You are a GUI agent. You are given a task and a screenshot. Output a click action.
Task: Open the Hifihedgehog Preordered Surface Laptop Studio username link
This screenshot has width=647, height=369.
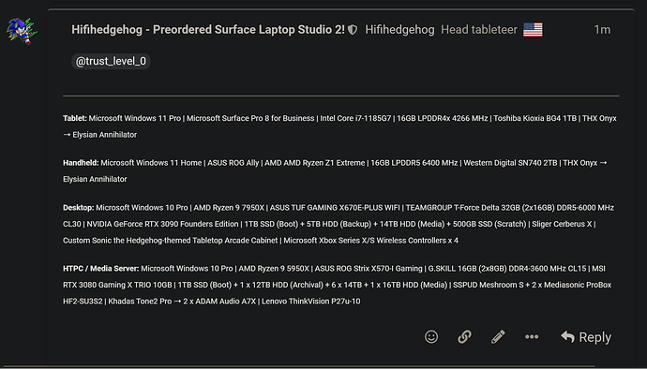click(208, 30)
